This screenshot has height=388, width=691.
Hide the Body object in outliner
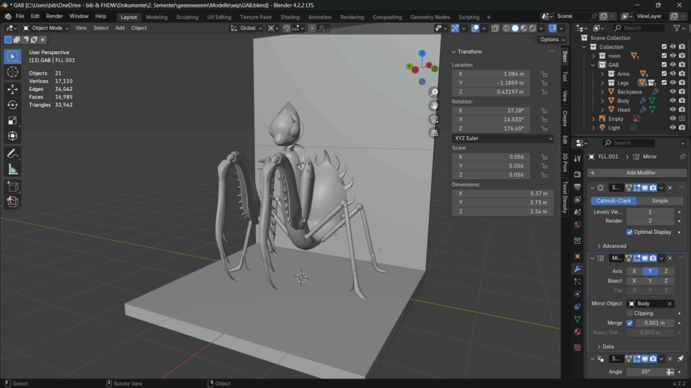[x=673, y=100]
